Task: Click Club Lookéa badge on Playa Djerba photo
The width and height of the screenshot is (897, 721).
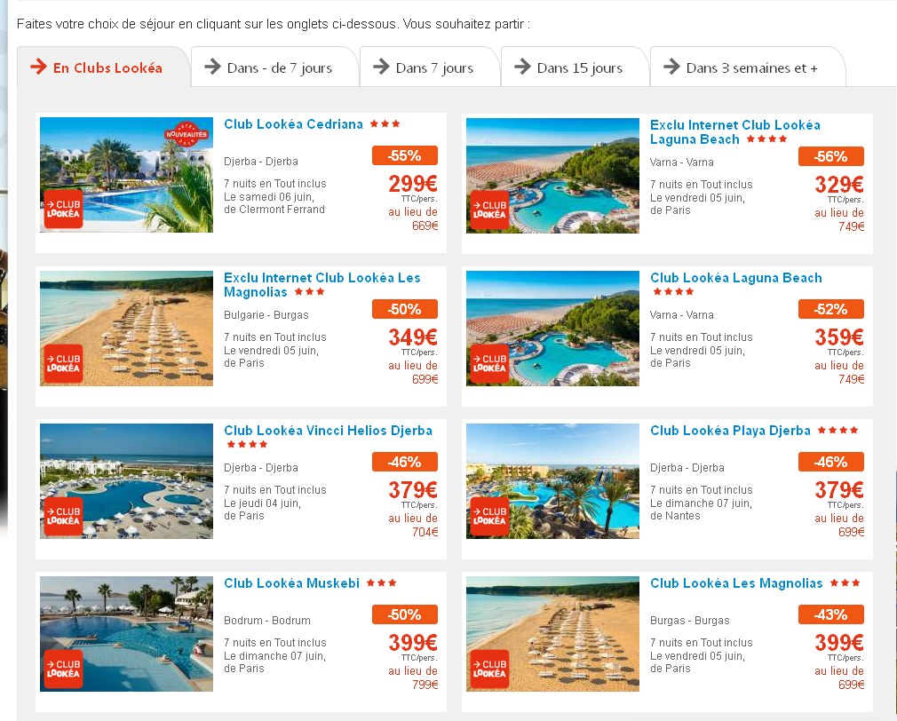Action: point(489,516)
